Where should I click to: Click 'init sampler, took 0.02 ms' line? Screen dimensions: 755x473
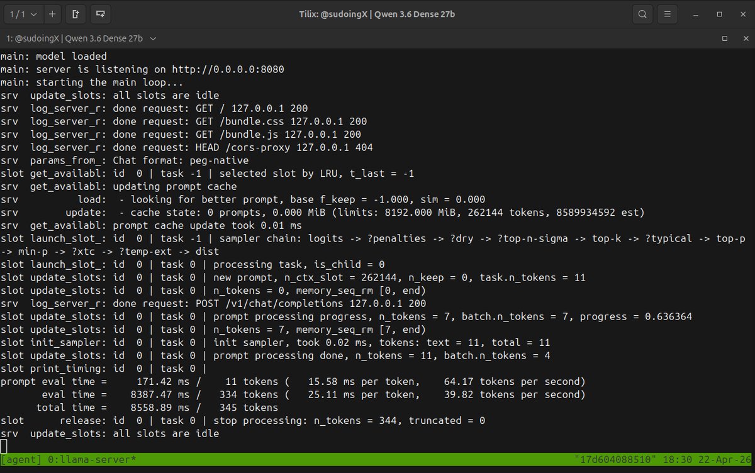pos(276,342)
